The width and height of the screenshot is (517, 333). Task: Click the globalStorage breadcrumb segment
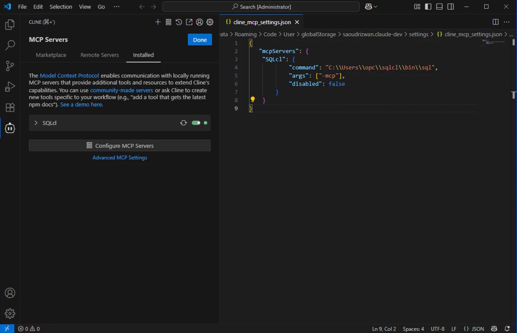click(318, 34)
